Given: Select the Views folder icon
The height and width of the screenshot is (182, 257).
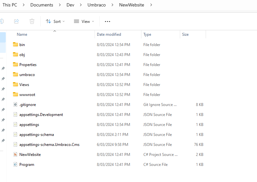Looking at the screenshot, I should pyautogui.click(x=15, y=84).
